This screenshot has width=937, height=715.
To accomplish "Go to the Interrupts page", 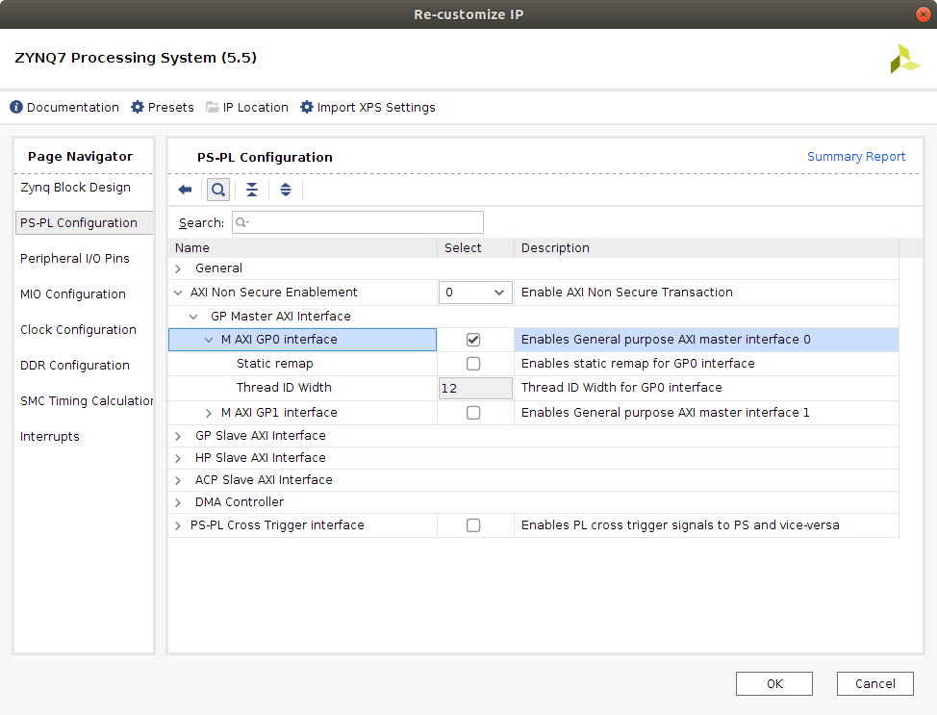I will click(x=50, y=437).
